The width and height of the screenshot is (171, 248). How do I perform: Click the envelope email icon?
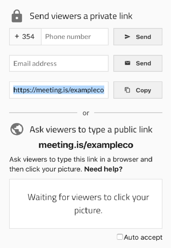pos(128,63)
